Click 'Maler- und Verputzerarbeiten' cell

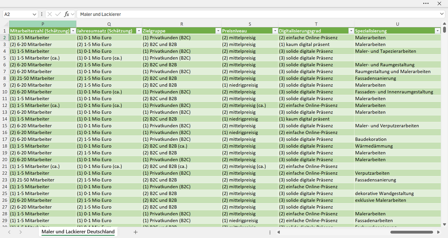pos(397,126)
